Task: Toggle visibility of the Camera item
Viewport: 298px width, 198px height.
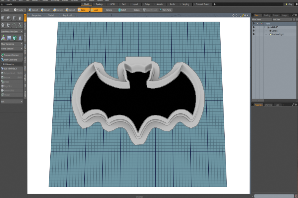Action: point(253,31)
